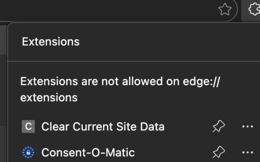Select the Consent-O-Matic extension entry

88,153
